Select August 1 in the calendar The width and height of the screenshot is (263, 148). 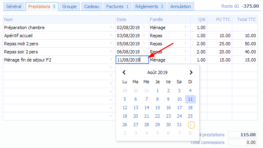click(158, 91)
